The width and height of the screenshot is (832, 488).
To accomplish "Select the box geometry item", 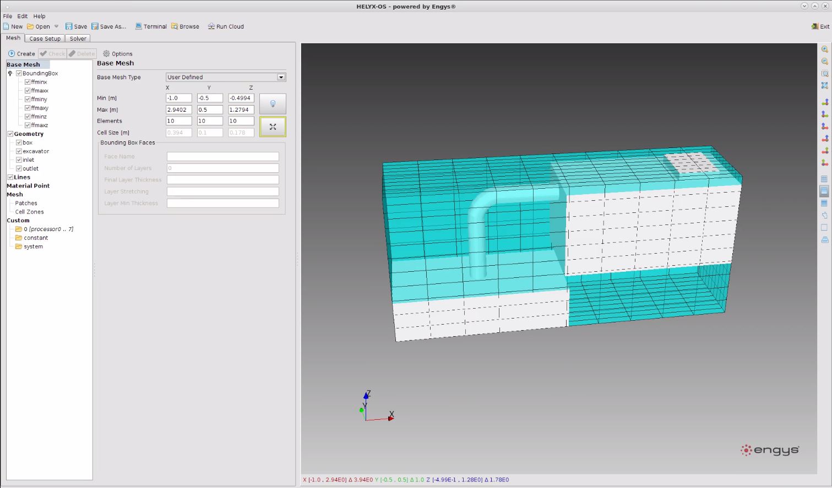I will pos(28,142).
